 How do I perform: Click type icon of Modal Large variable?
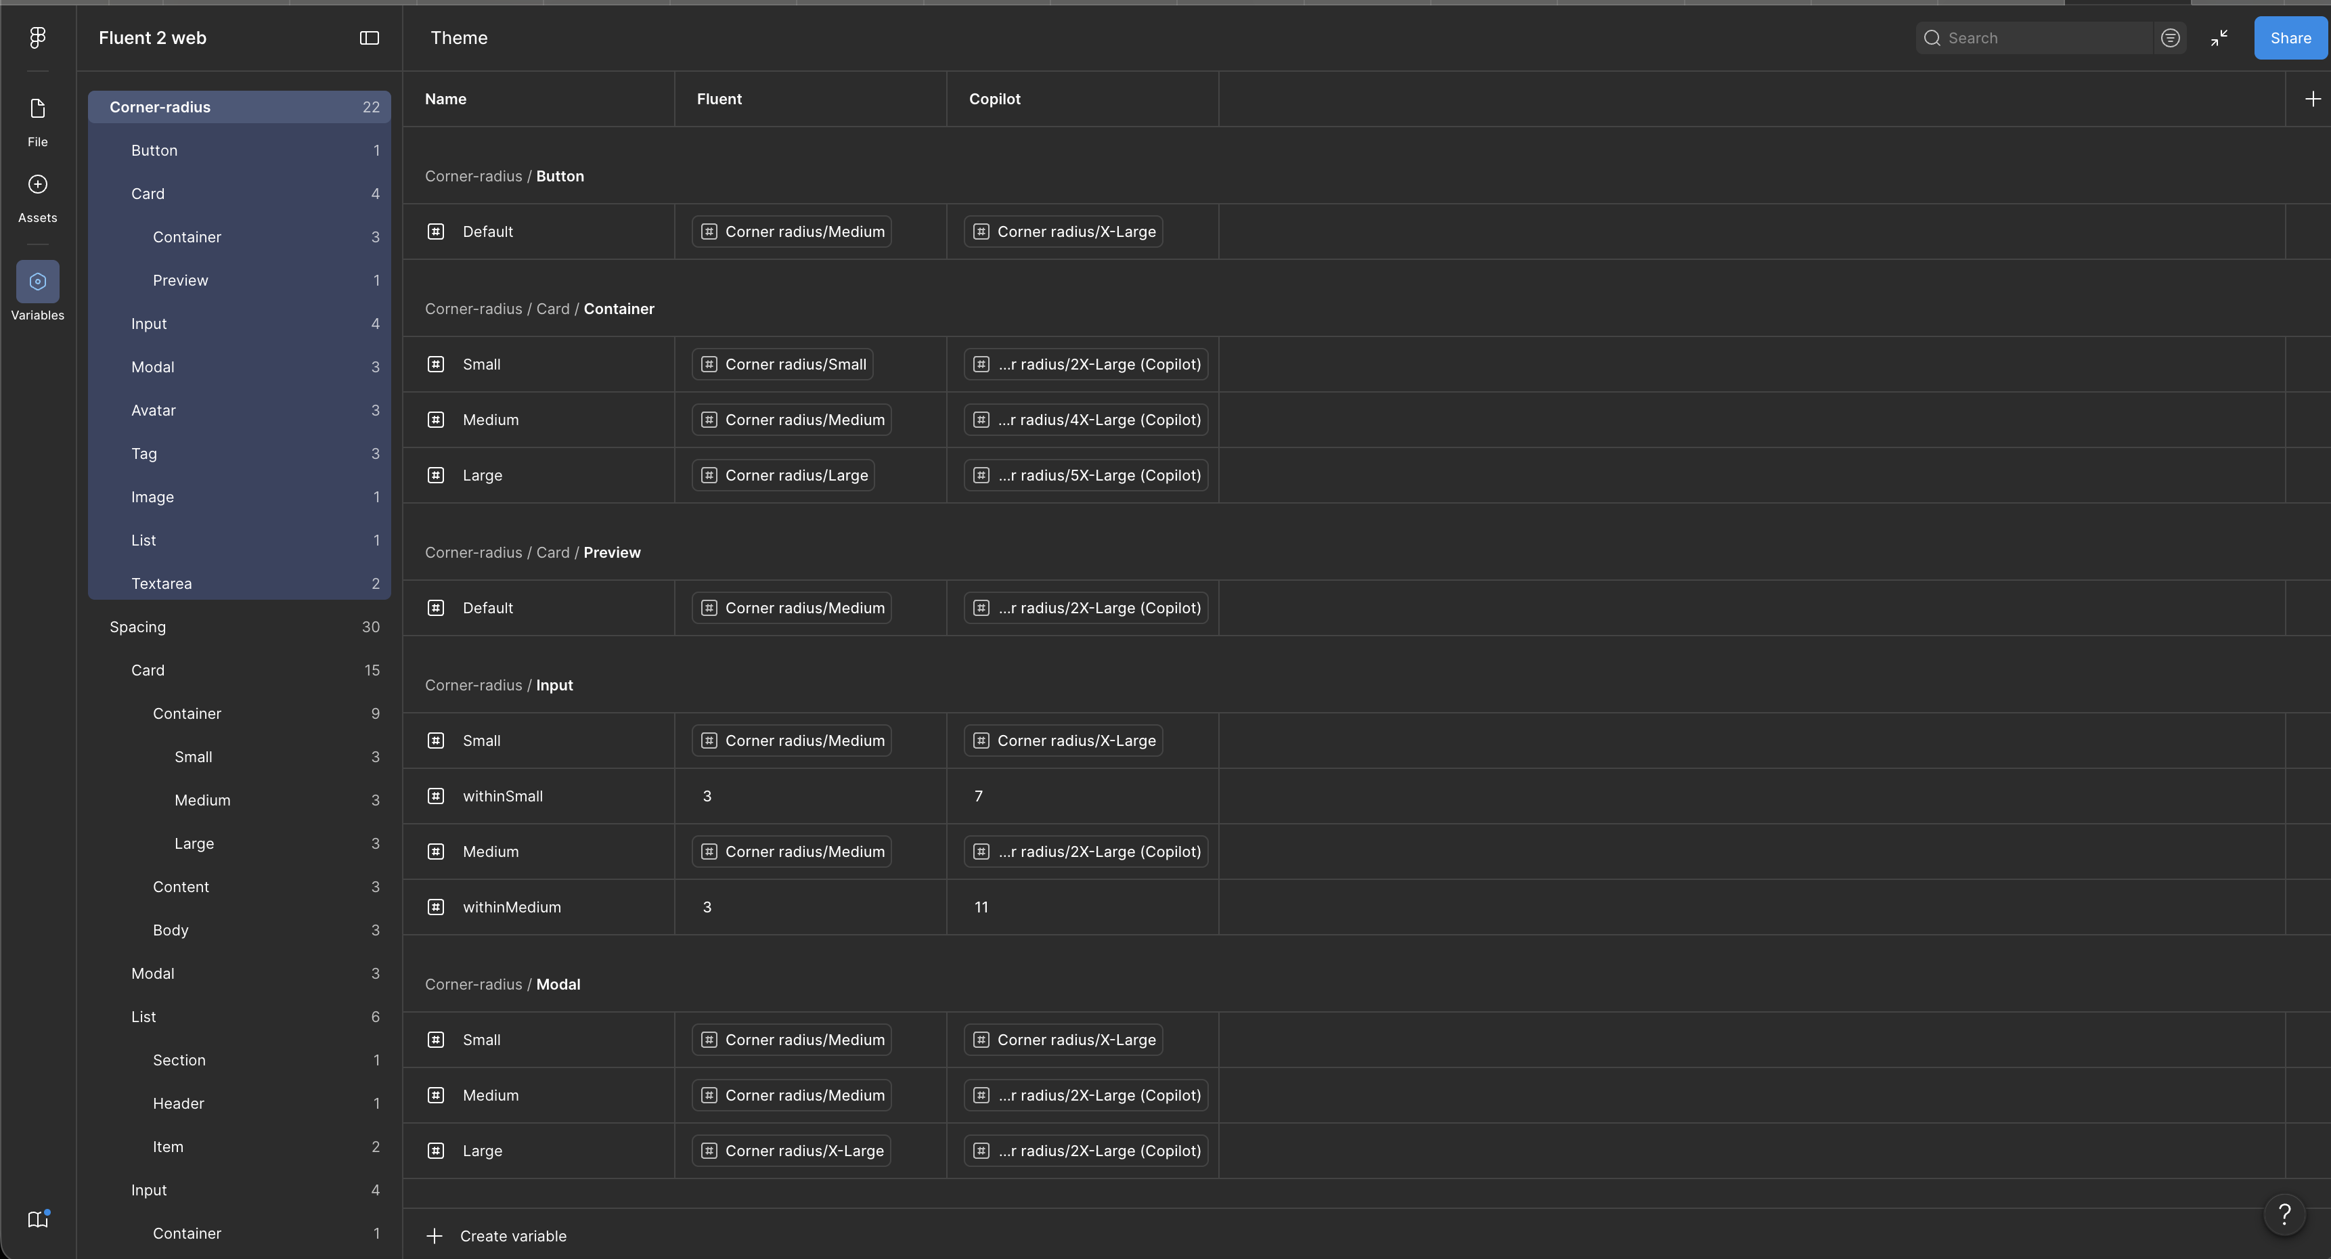click(x=435, y=1151)
